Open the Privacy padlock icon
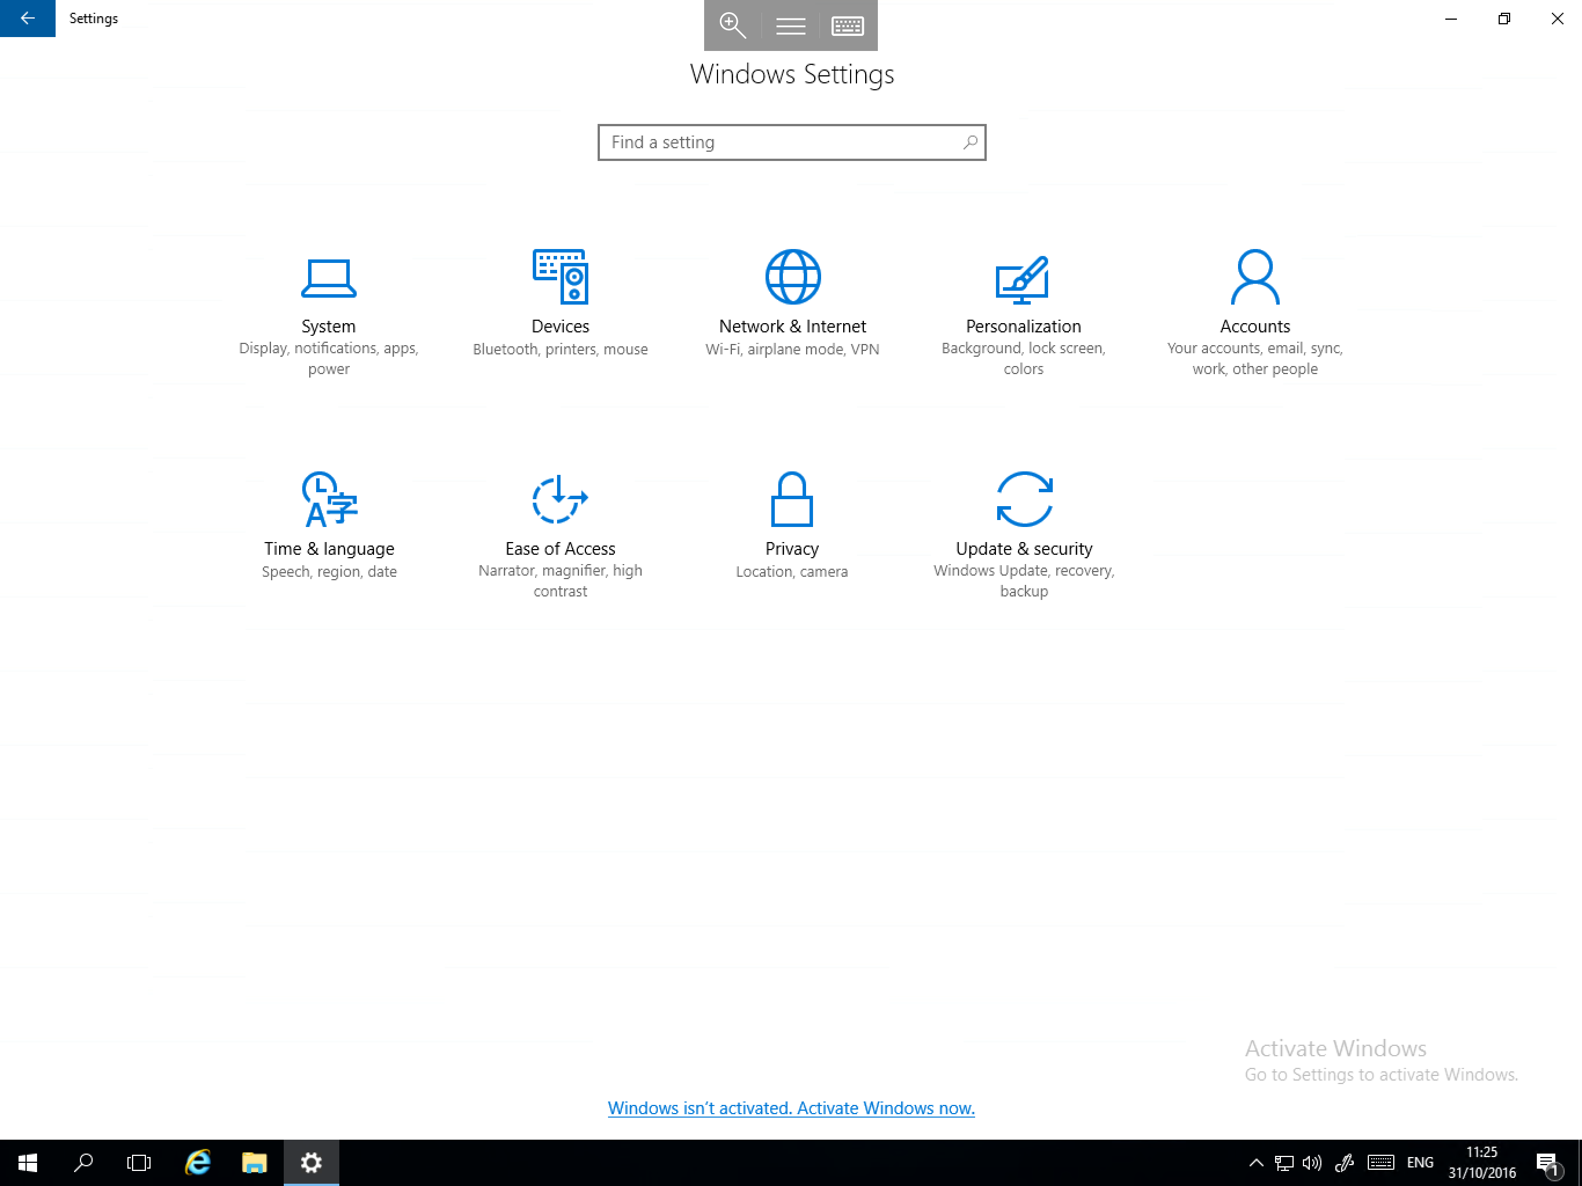 pyautogui.click(x=792, y=499)
